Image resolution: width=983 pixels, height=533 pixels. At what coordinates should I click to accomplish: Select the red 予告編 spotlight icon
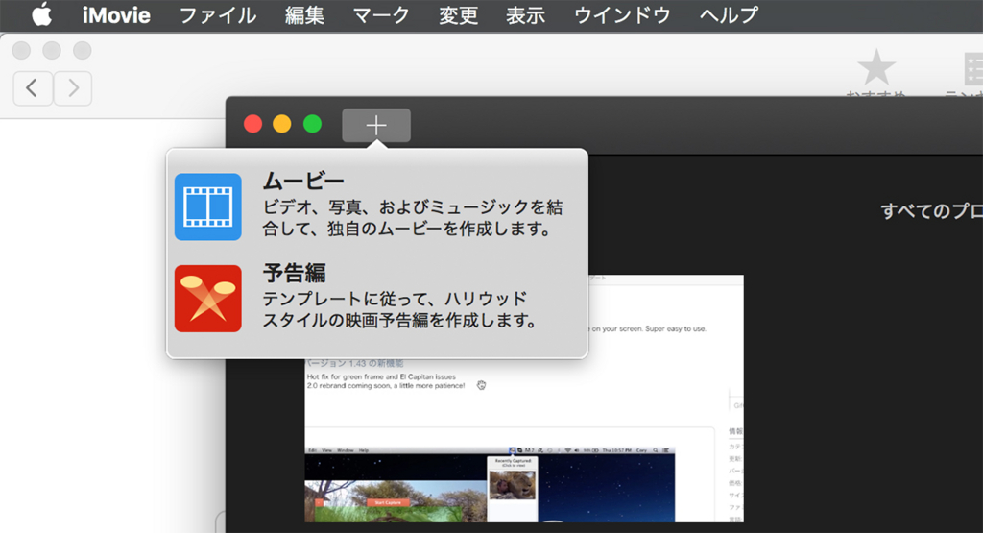tap(208, 299)
